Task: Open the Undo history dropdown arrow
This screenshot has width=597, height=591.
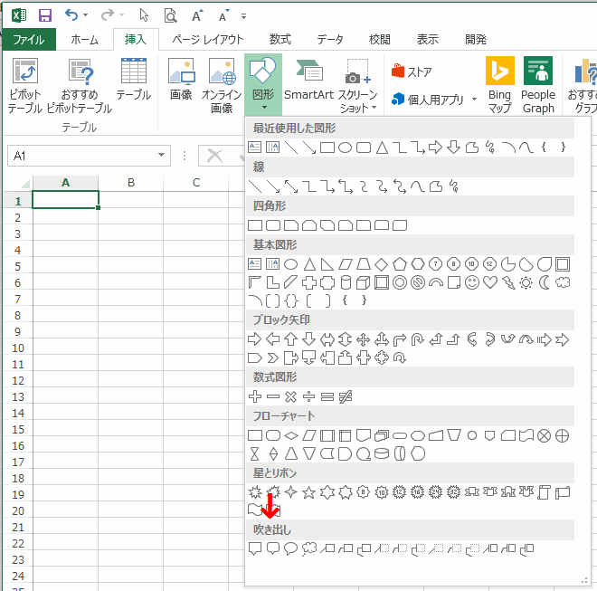Action: [86, 15]
